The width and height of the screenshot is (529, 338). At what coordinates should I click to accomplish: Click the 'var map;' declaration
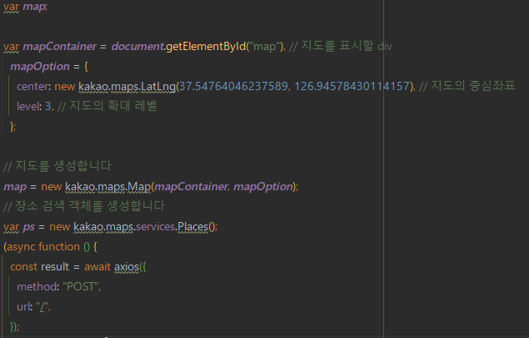click(26, 7)
